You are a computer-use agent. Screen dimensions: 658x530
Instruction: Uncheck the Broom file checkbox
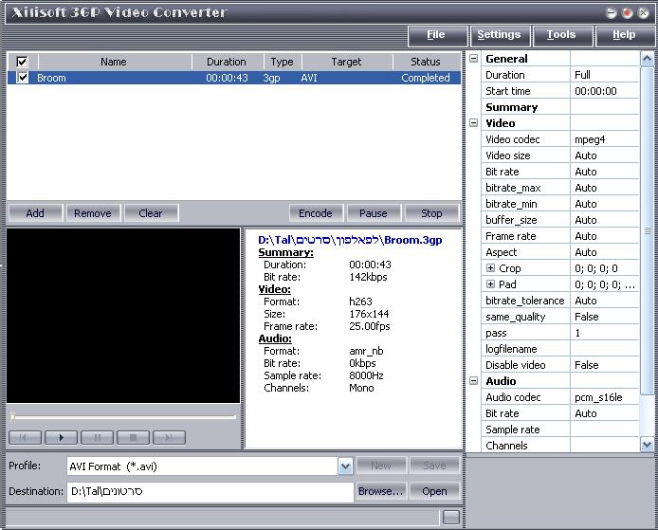point(23,78)
